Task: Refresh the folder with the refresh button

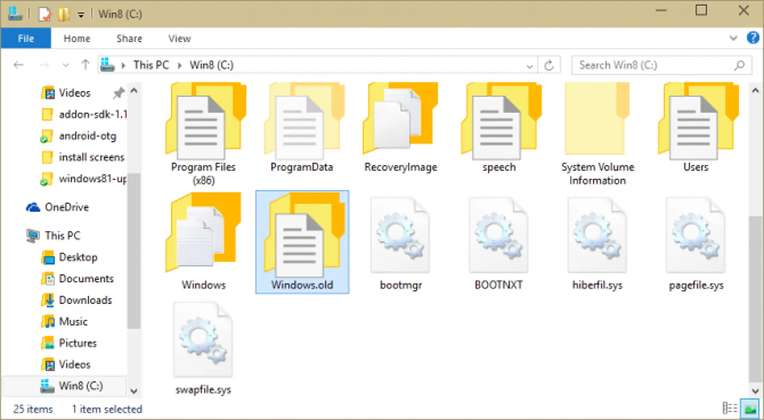Action: click(550, 65)
